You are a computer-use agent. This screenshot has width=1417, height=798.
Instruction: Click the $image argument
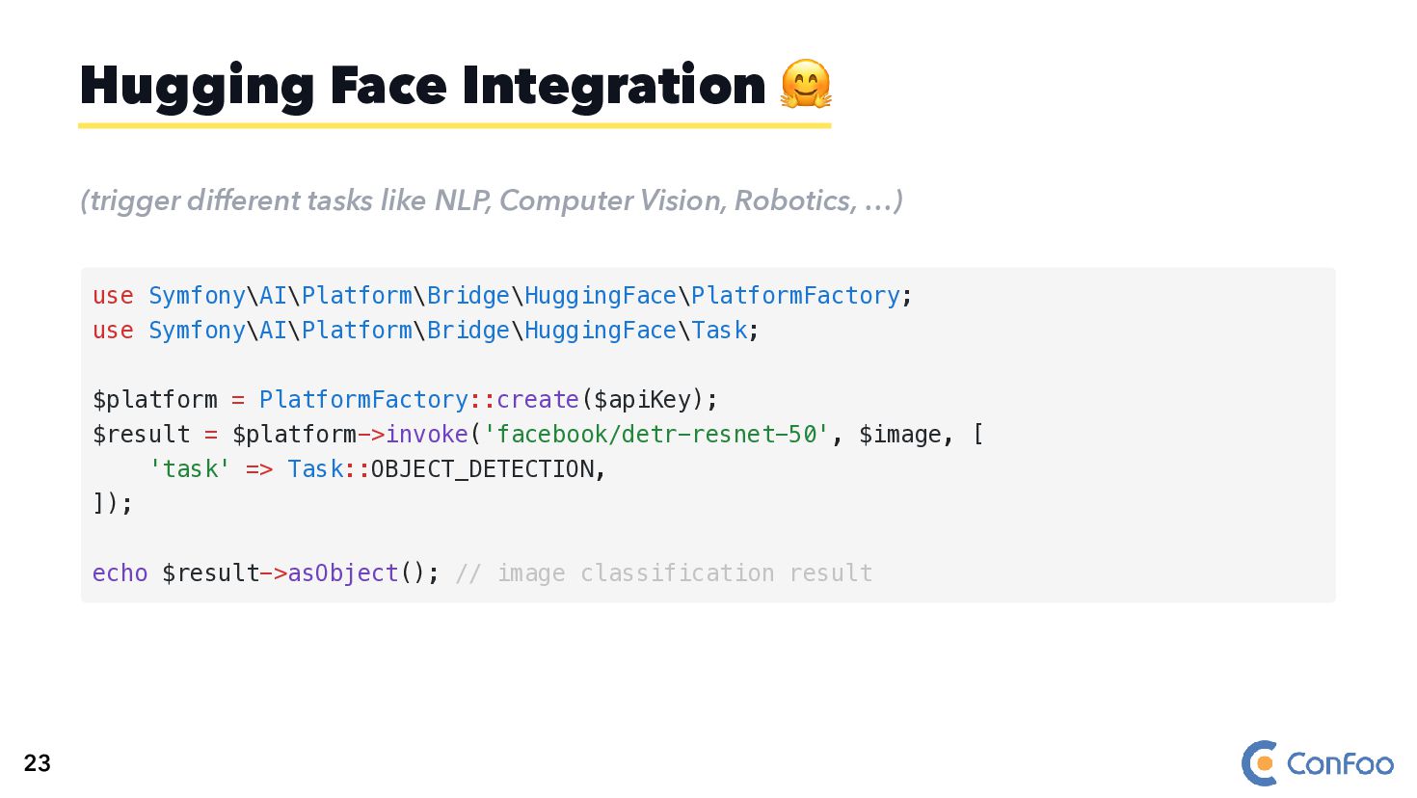(x=899, y=435)
